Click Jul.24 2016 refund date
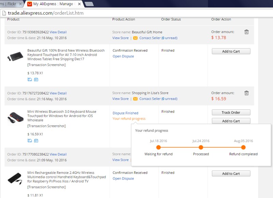273x198 pixels. 201,141
